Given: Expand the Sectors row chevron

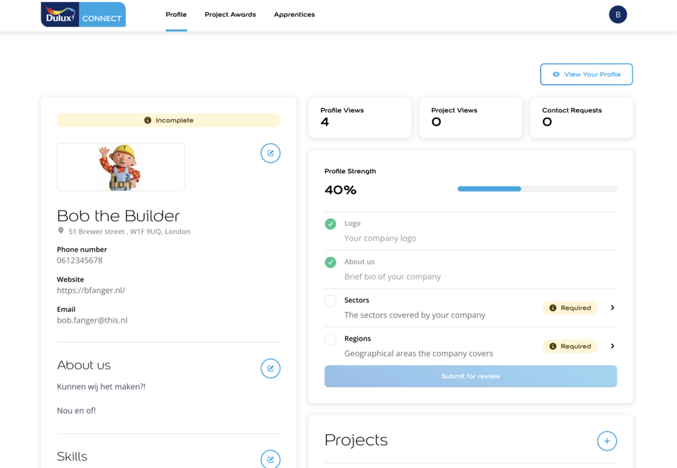Looking at the screenshot, I should [x=612, y=308].
